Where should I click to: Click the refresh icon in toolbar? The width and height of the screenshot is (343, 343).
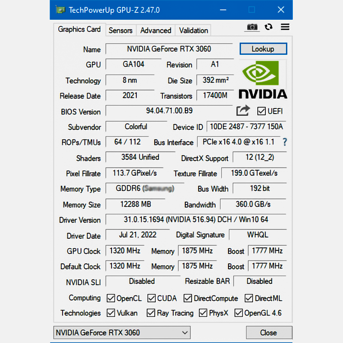pos(269,27)
